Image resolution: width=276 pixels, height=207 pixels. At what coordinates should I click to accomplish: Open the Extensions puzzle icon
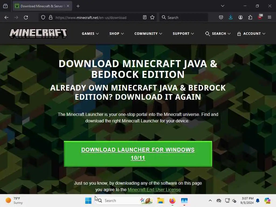tap(250, 17)
